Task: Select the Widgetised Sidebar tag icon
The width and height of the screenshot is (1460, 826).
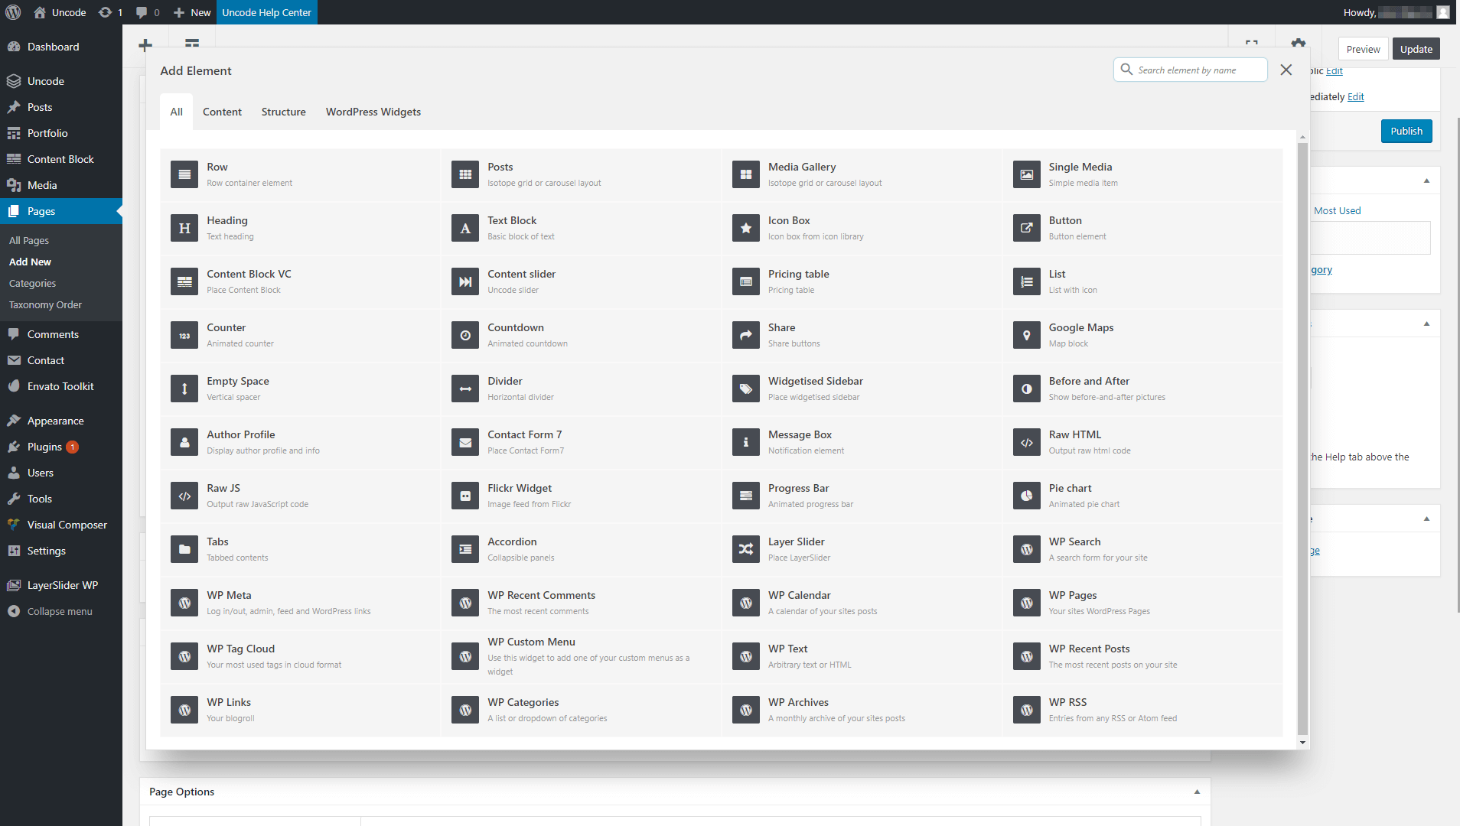Action: coord(746,389)
